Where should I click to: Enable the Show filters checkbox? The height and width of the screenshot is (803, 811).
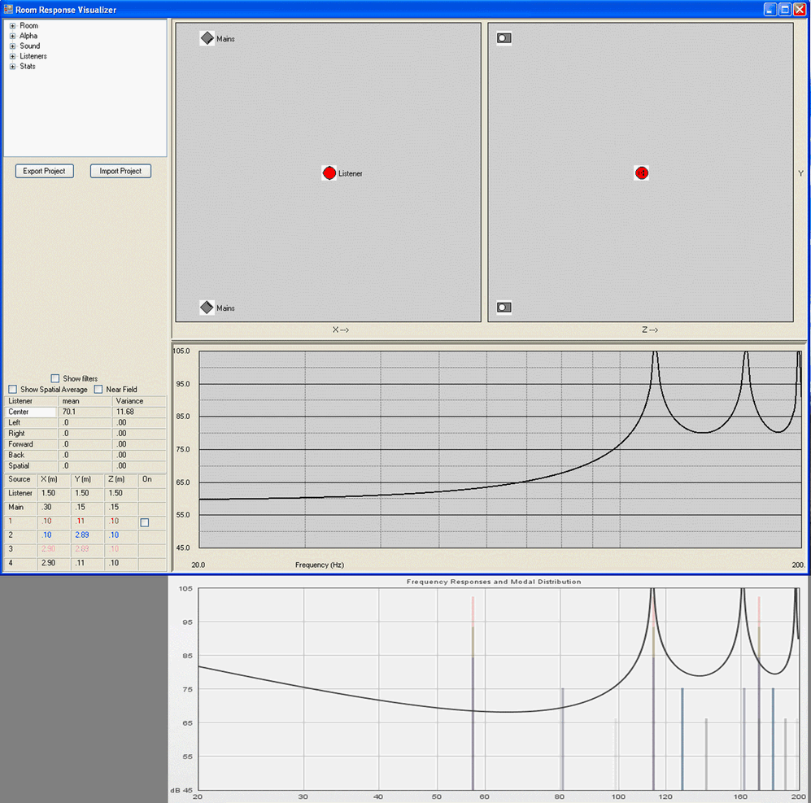(55, 379)
